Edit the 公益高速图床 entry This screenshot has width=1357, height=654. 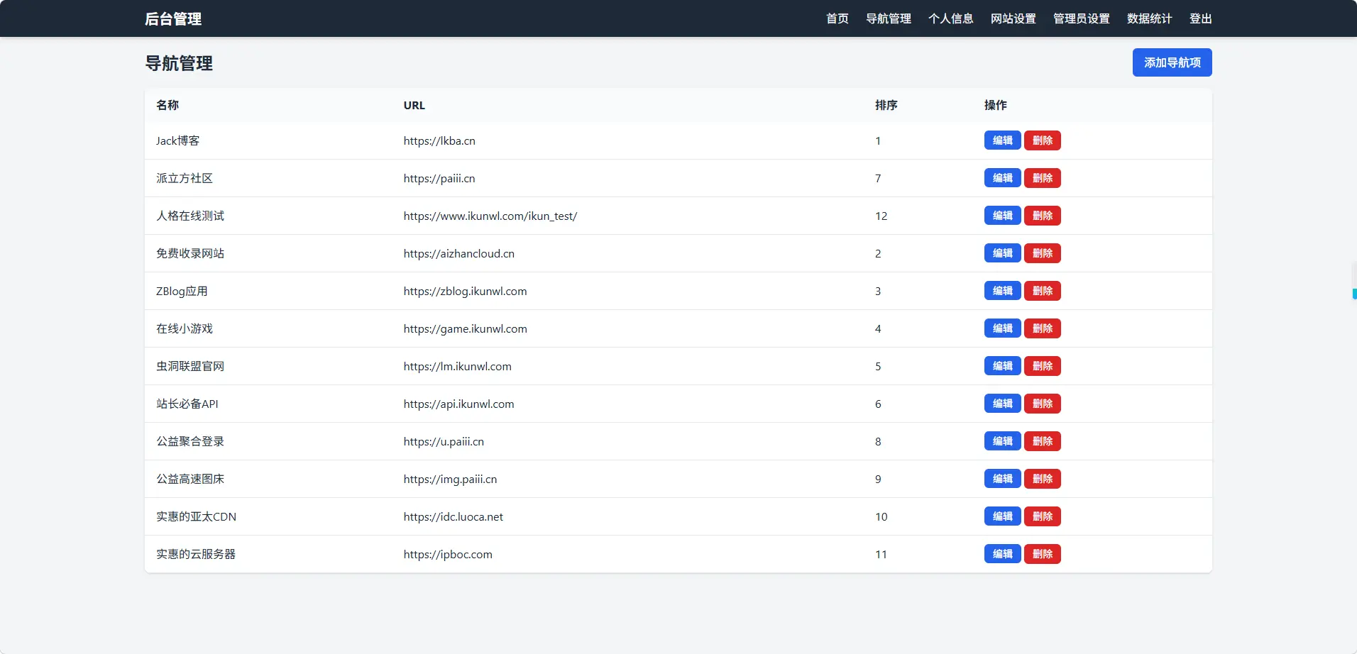click(1002, 479)
